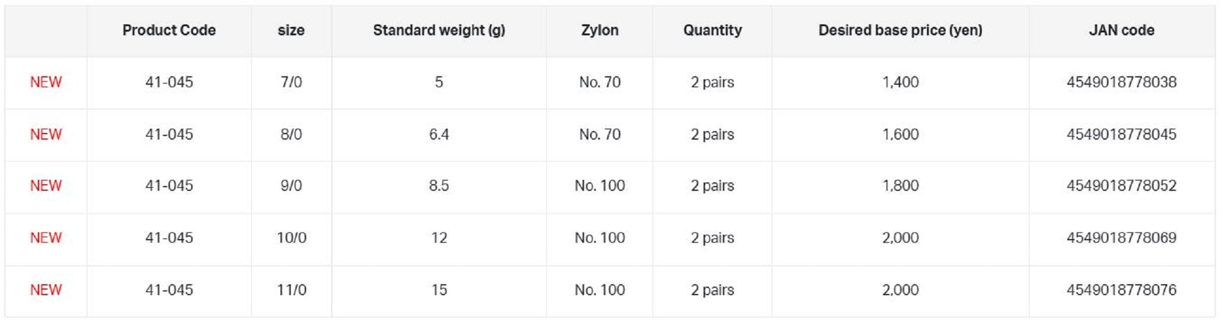Click the 10/0 size cell
The width and height of the screenshot is (1222, 322).
pyautogui.click(x=291, y=238)
